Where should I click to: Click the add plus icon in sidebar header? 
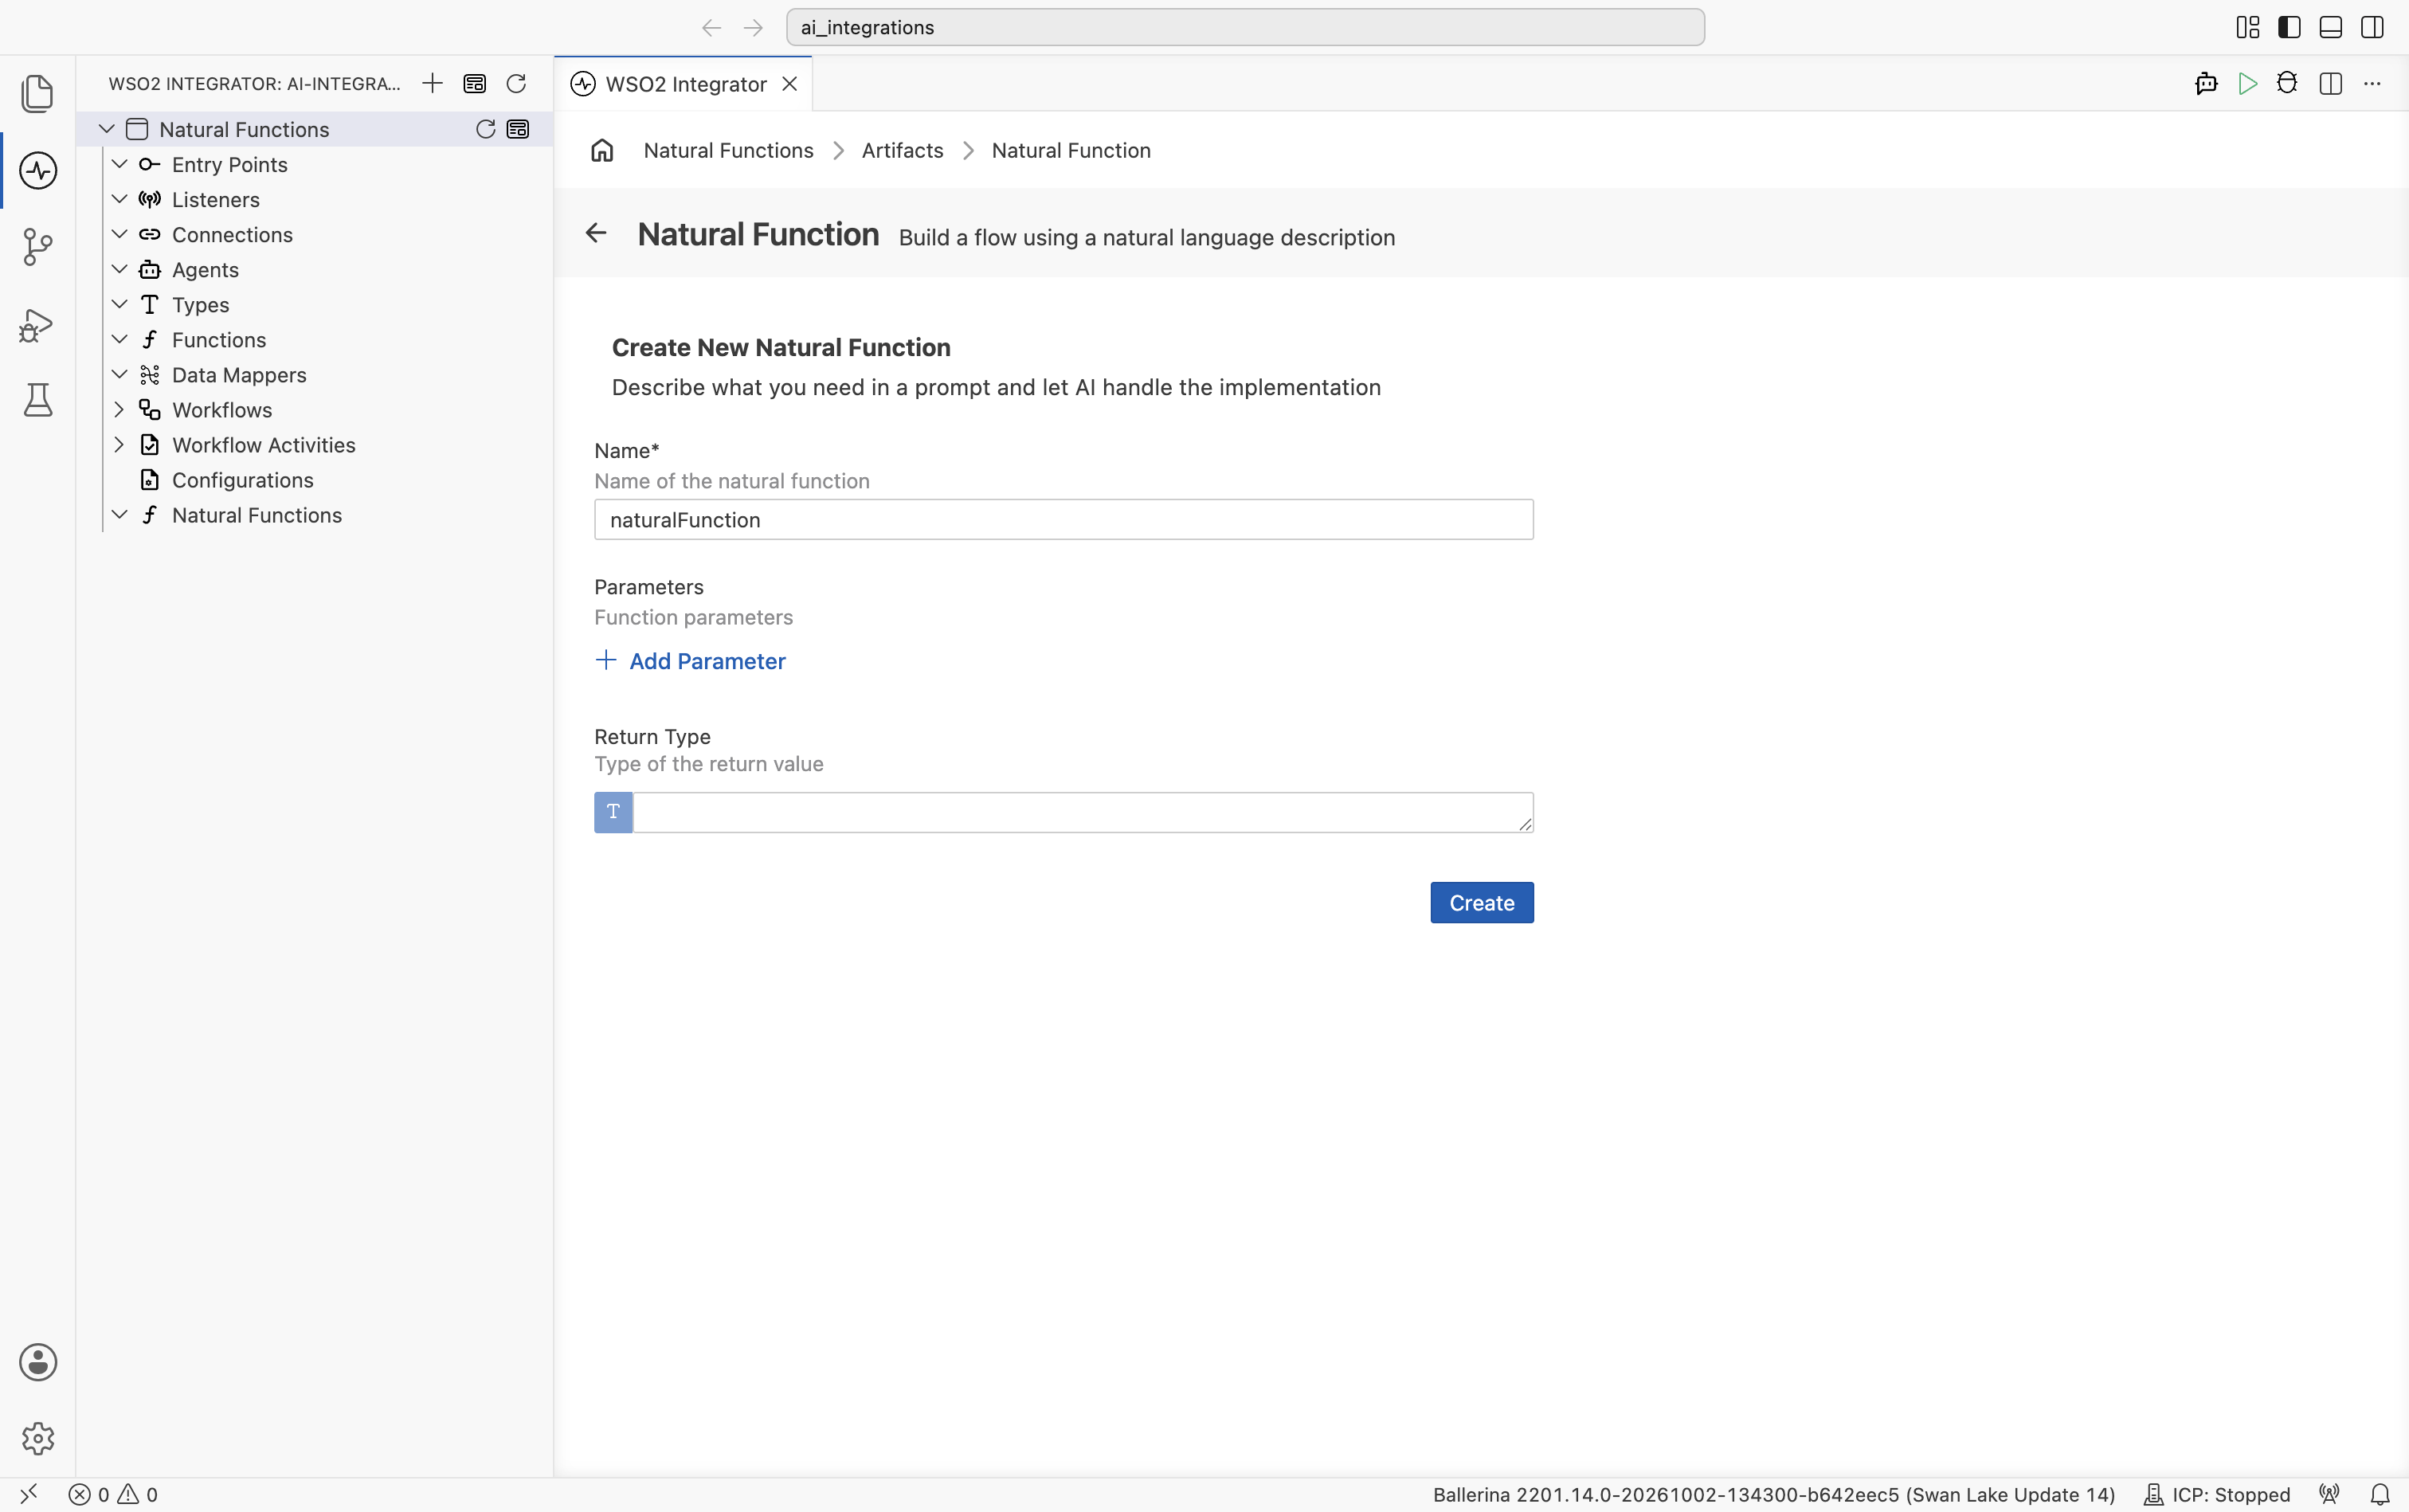click(432, 83)
